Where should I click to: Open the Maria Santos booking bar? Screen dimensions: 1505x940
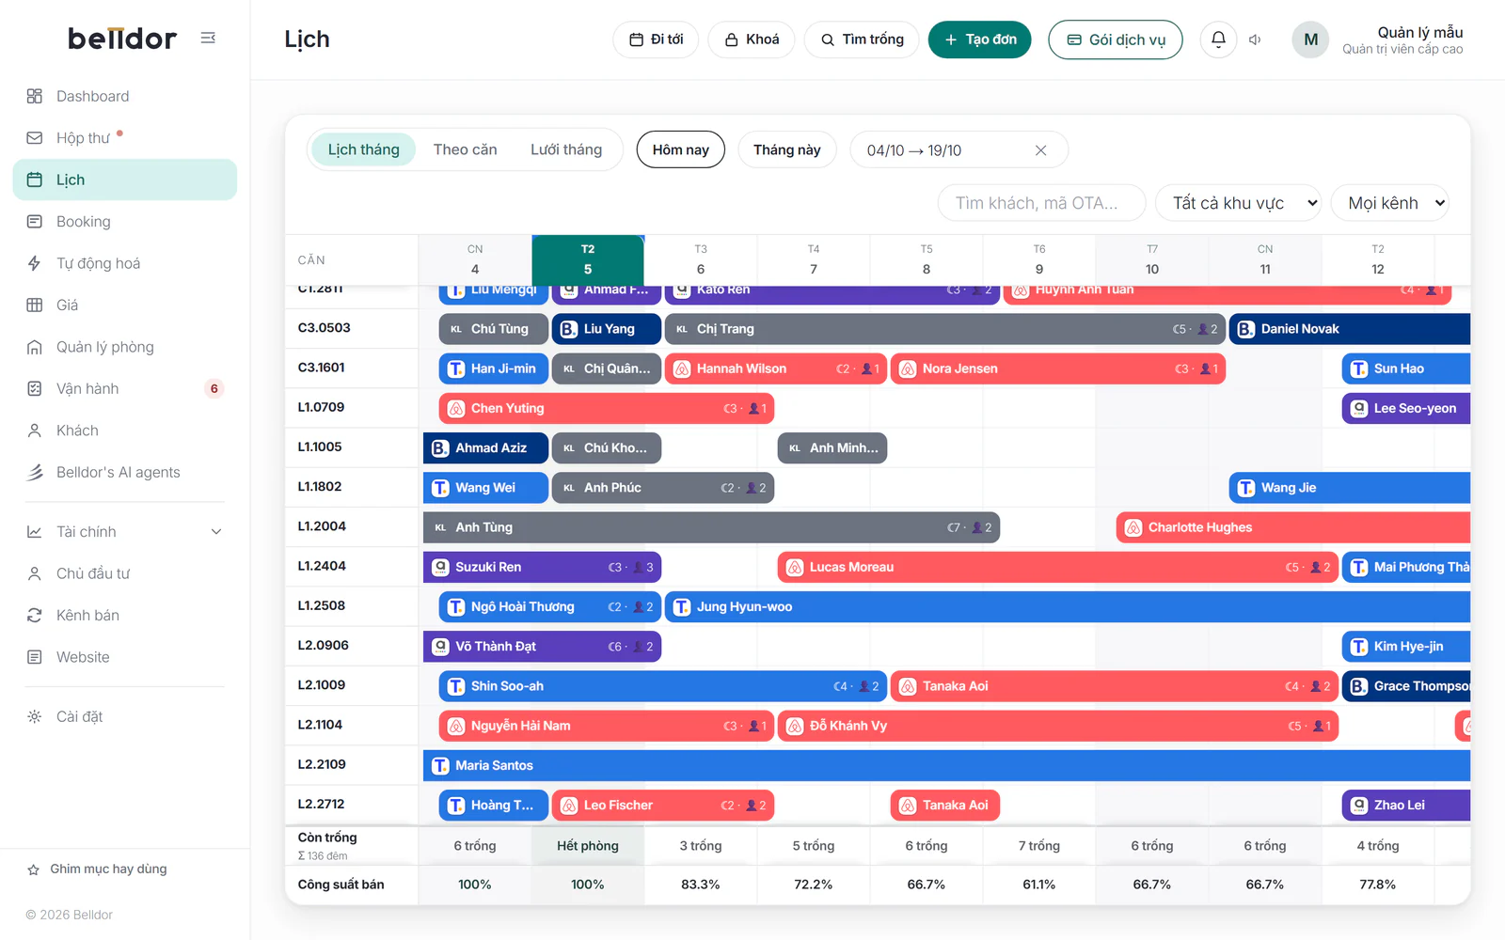(946, 766)
